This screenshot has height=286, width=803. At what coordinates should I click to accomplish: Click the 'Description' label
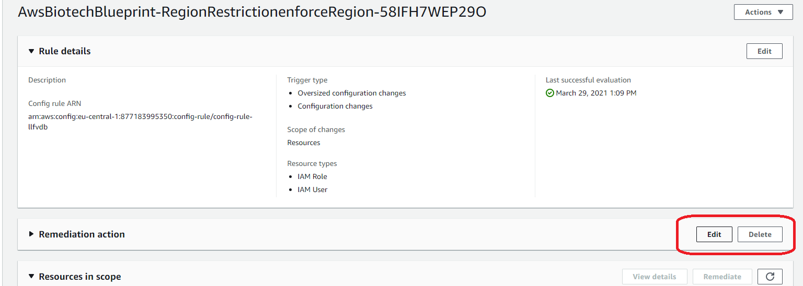pyautogui.click(x=47, y=80)
